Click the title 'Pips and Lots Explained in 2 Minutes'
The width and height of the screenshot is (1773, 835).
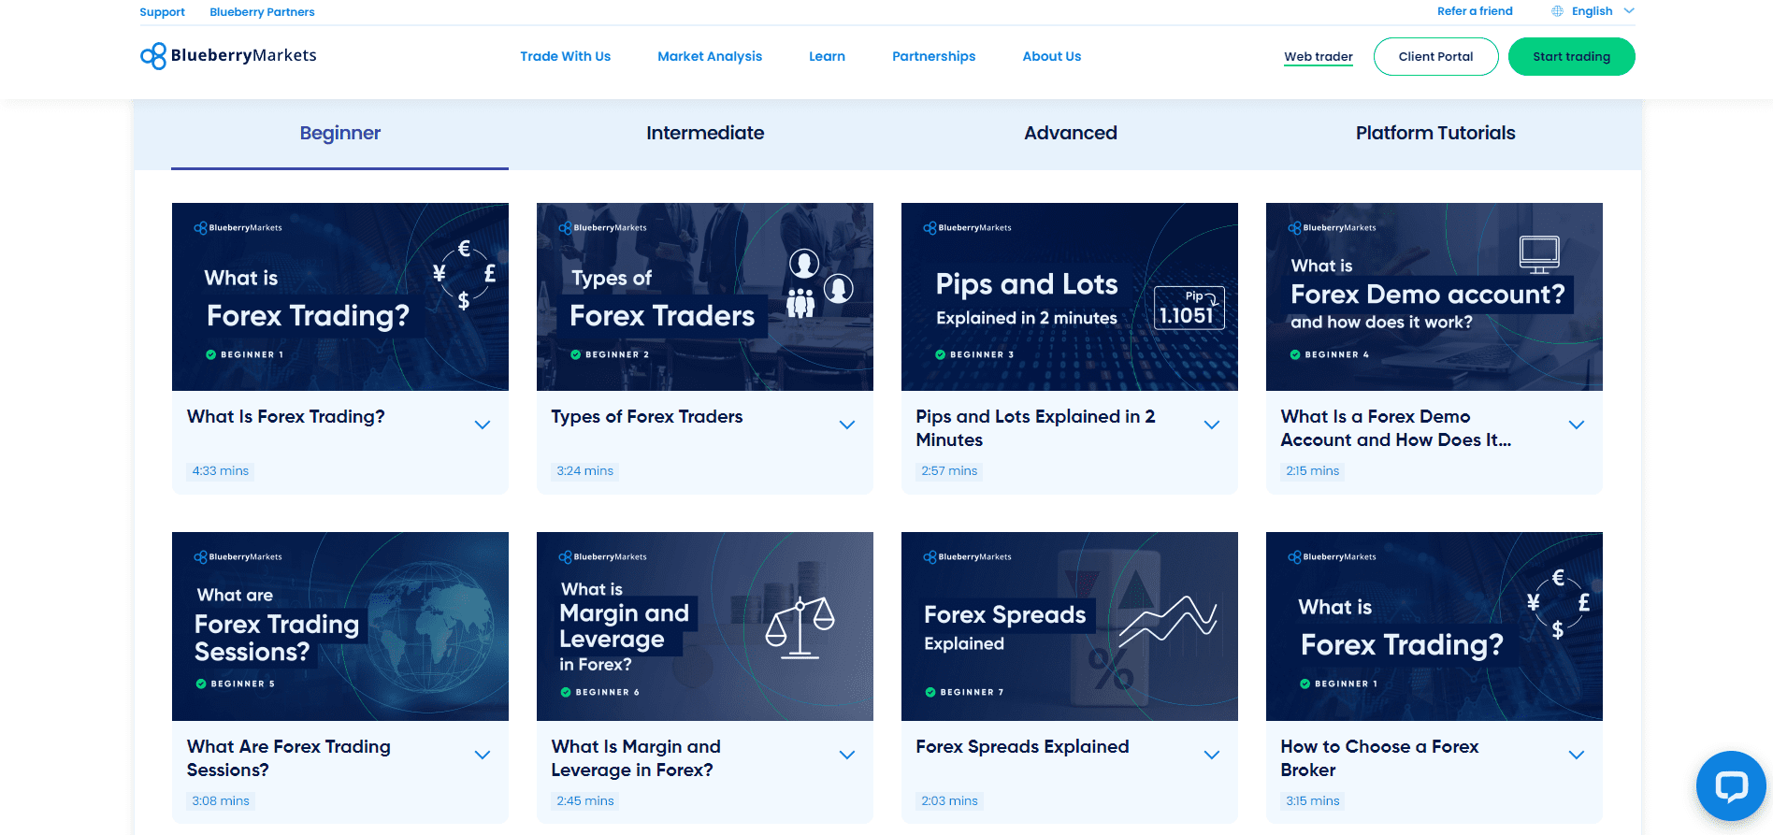1036,428
